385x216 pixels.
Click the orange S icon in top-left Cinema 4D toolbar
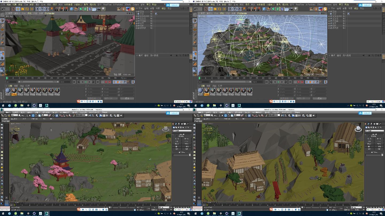(x=132, y=9)
